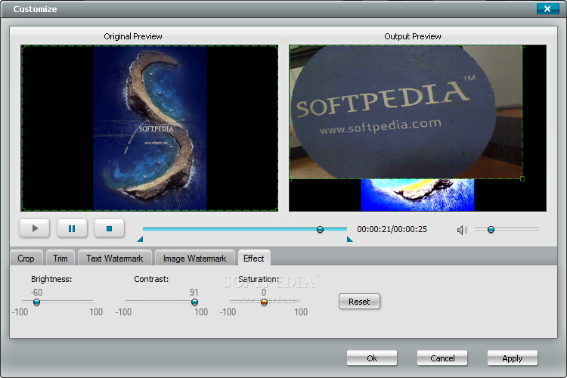The image size is (567, 378).
Task: Click the Brightness label
Action: coord(51,279)
